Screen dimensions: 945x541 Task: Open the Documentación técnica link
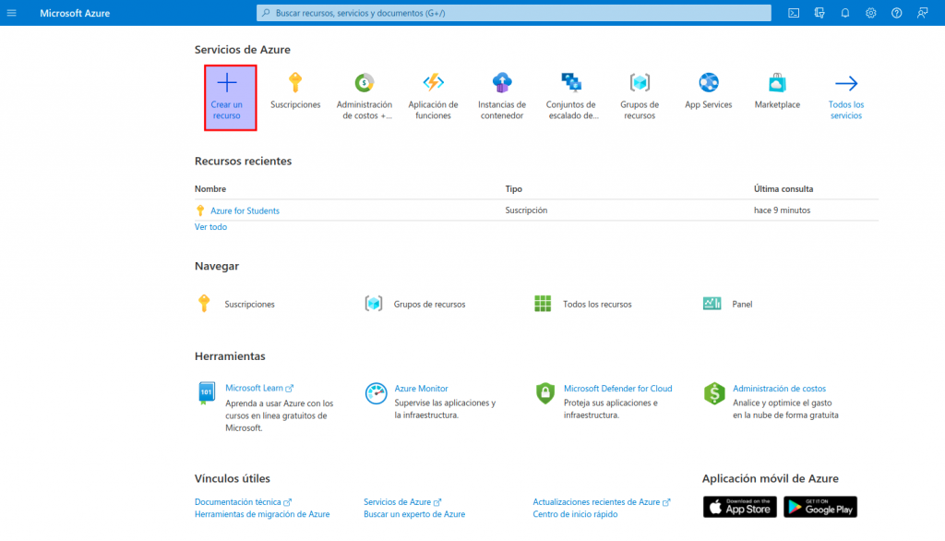coord(238,502)
